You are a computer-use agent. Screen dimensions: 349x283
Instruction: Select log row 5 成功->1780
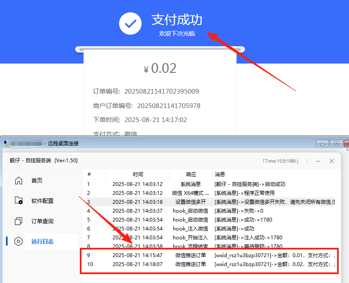(x=211, y=220)
